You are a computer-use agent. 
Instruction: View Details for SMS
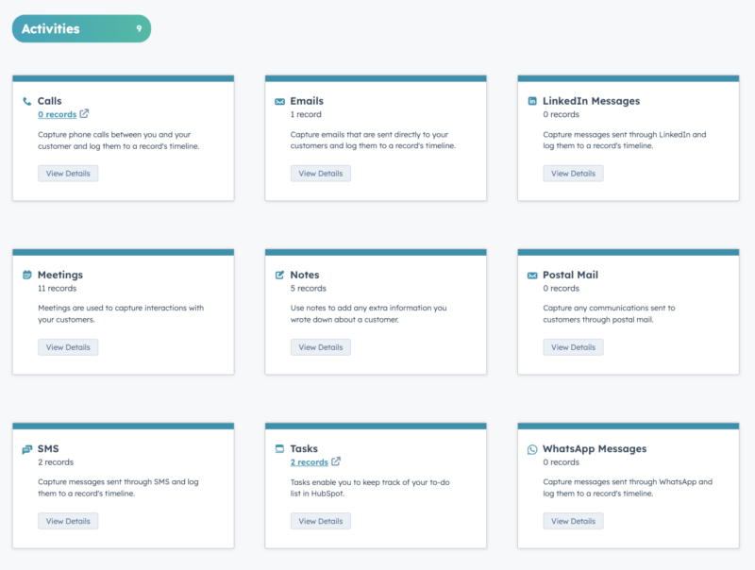(68, 521)
